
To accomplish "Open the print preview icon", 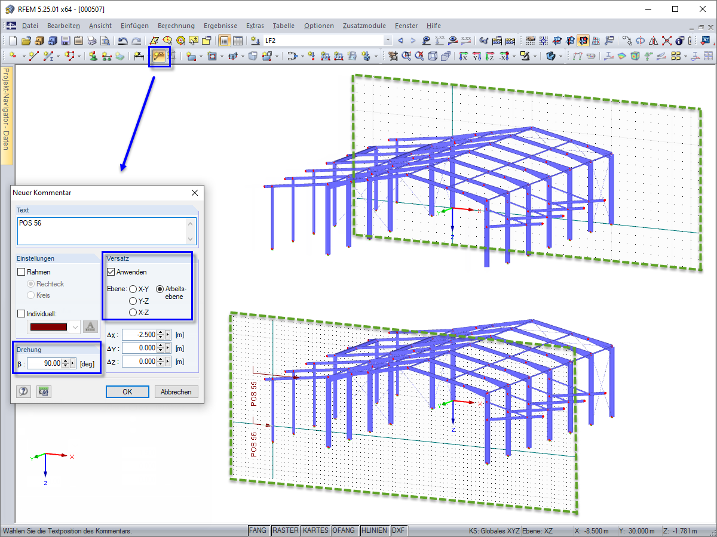I will click(105, 41).
